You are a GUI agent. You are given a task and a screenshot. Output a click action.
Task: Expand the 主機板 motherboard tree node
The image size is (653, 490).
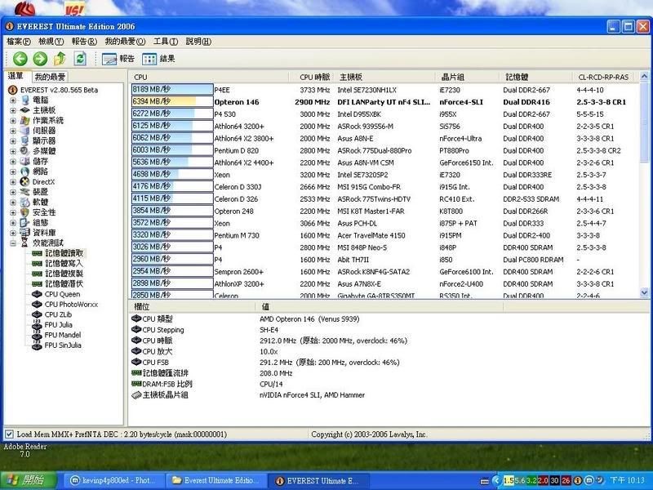click(14, 110)
